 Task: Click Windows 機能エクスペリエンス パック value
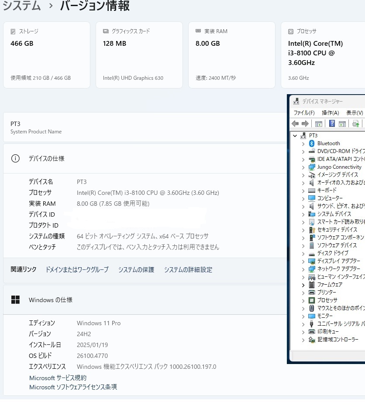coord(146,367)
